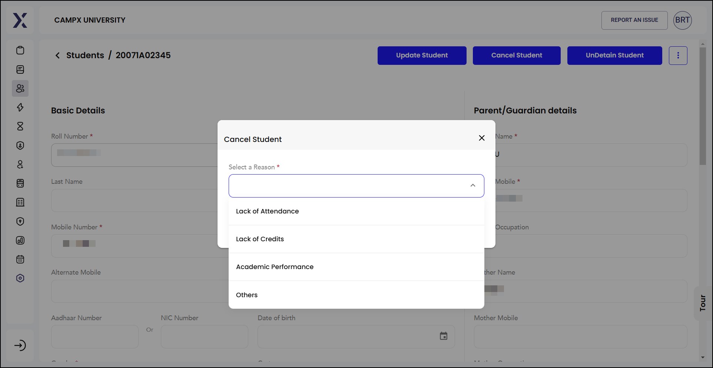This screenshot has width=713, height=368.
Task: Click the CAMPX UNIVERSITY title text
Action: [x=90, y=20]
